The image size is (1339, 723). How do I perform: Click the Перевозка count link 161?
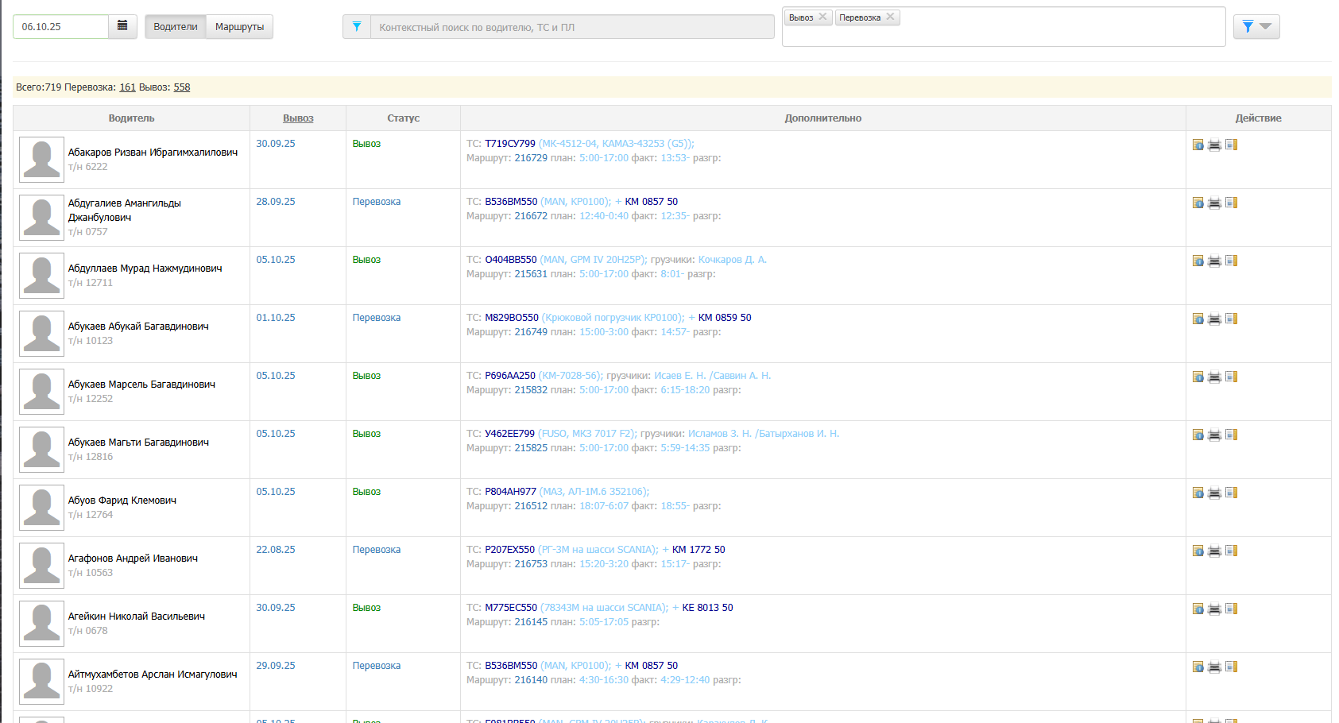pyautogui.click(x=127, y=87)
